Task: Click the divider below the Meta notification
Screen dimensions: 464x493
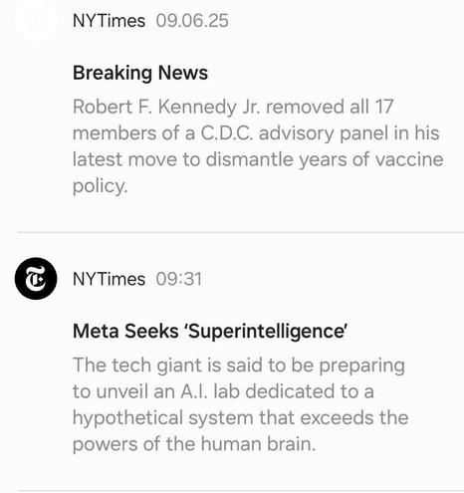Action: 241,491
